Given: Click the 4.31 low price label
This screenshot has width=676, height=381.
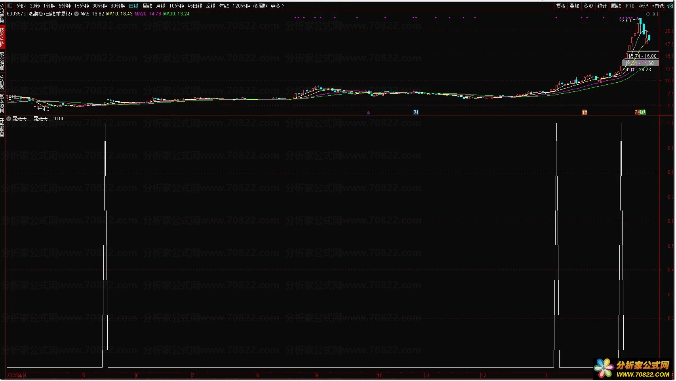Looking at the screenshot, I should pos(48,109).
